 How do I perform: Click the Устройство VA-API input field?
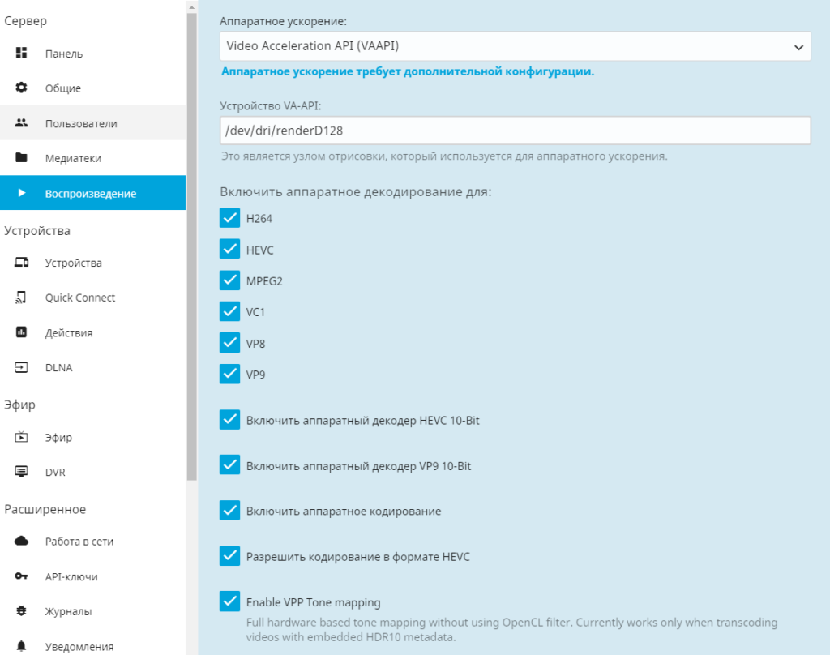coord(515,131)
